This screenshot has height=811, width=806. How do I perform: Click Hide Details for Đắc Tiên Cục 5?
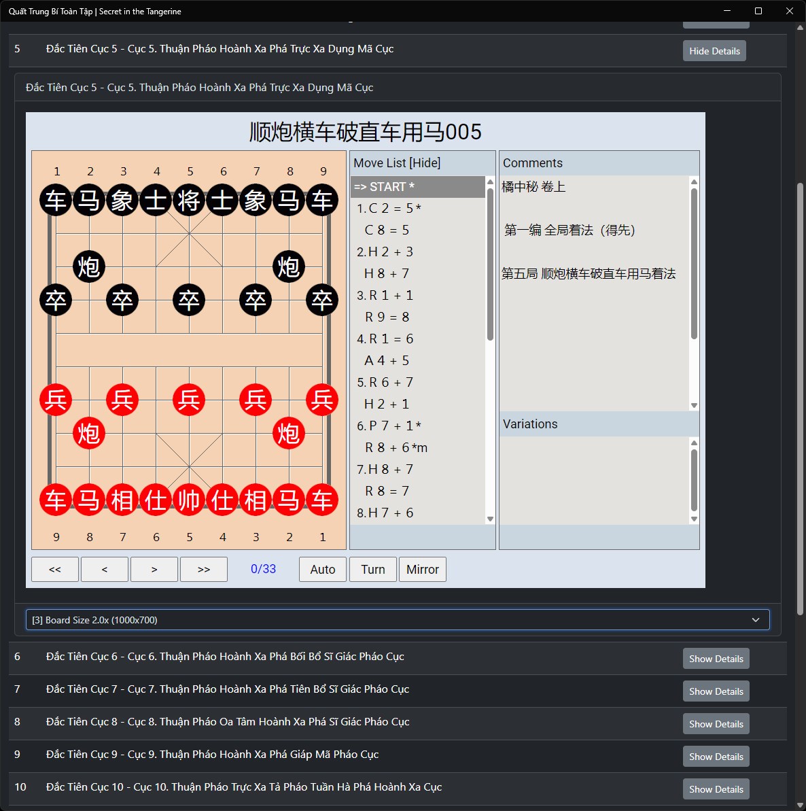pos(714,51)
